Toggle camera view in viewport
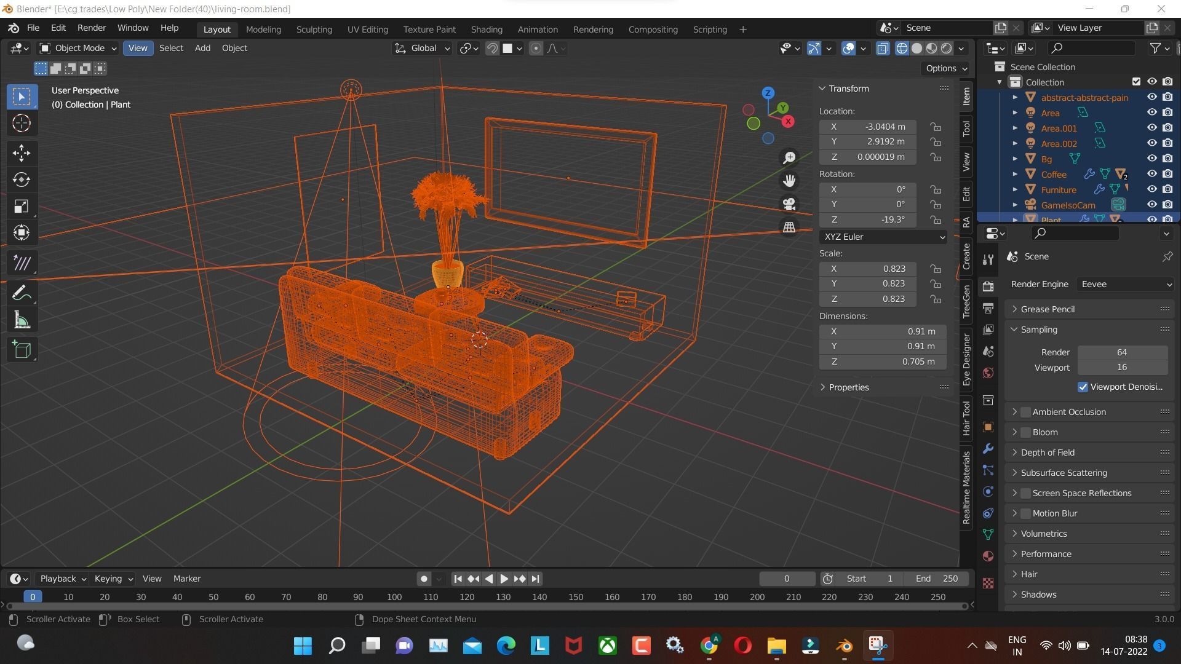Image resolution: width=1181 pixels, height=664 pixels. click(x=789, y=204)
